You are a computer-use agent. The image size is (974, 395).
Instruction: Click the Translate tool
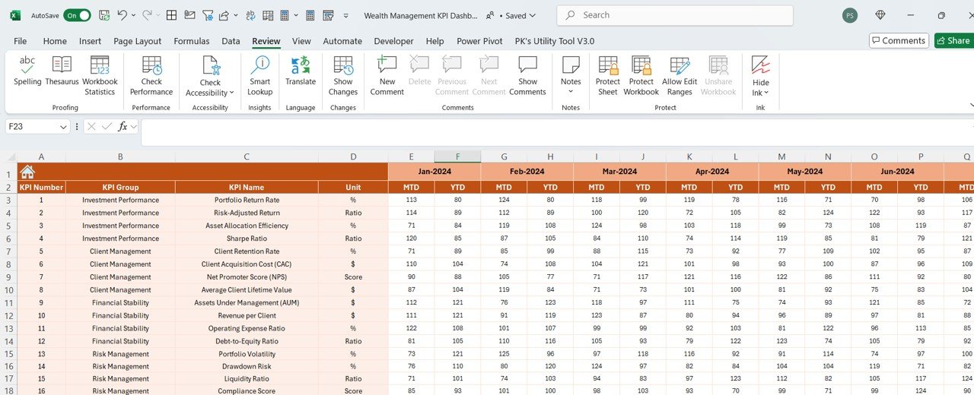[301, 70]
